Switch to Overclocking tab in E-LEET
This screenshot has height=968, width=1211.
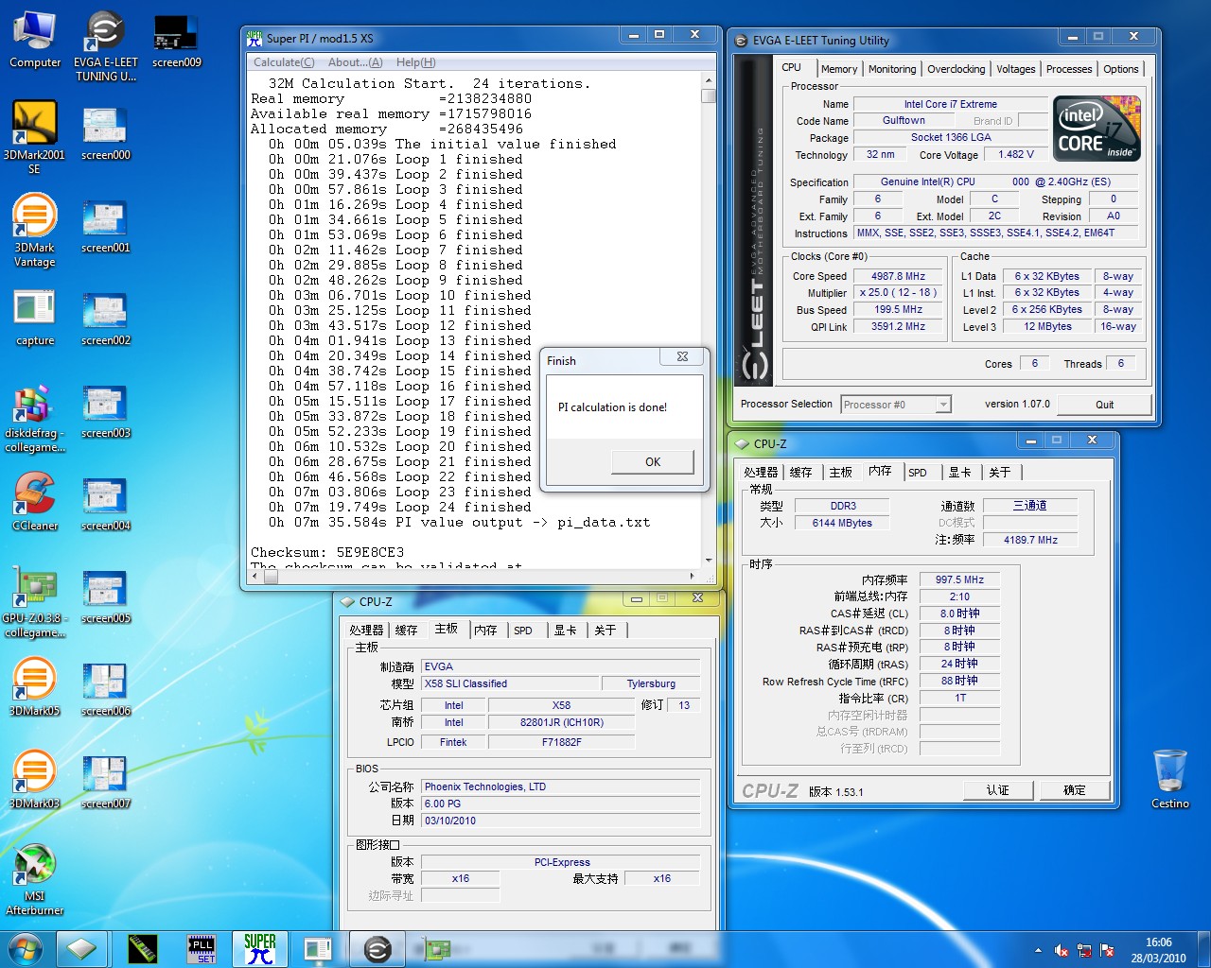pos(956,69)
